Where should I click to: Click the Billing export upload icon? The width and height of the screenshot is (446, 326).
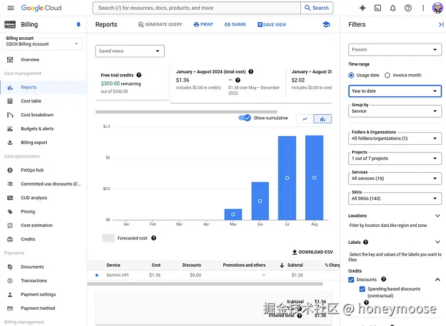tap(10, 142)
